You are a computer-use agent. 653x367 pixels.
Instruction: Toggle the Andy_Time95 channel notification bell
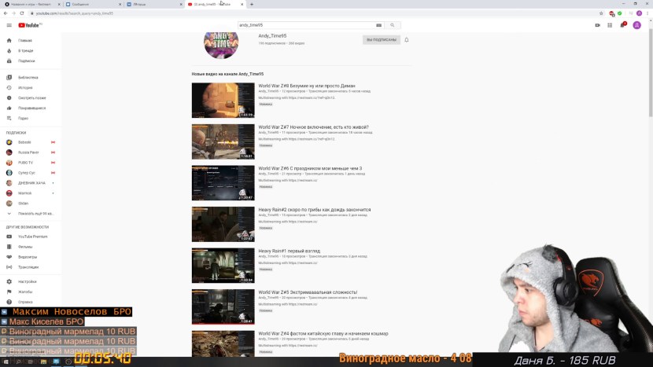coord(407,39)
